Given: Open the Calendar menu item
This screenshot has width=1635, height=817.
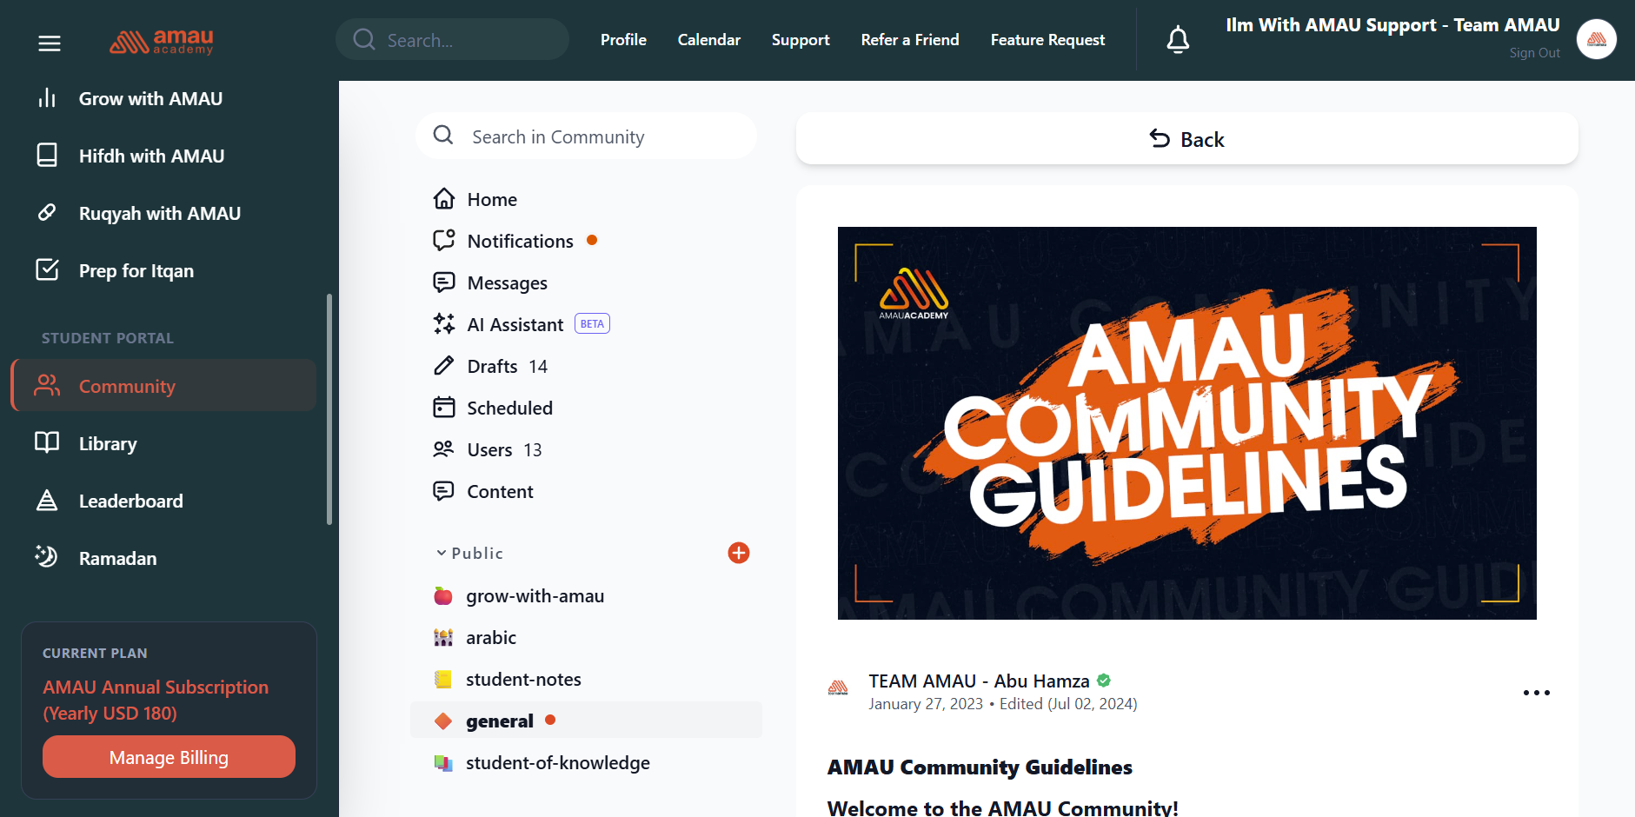Looking at the screenshot, I should point(708,40).
